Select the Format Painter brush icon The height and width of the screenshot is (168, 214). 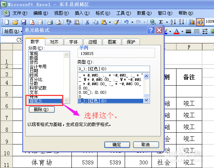tap(116, 22)
